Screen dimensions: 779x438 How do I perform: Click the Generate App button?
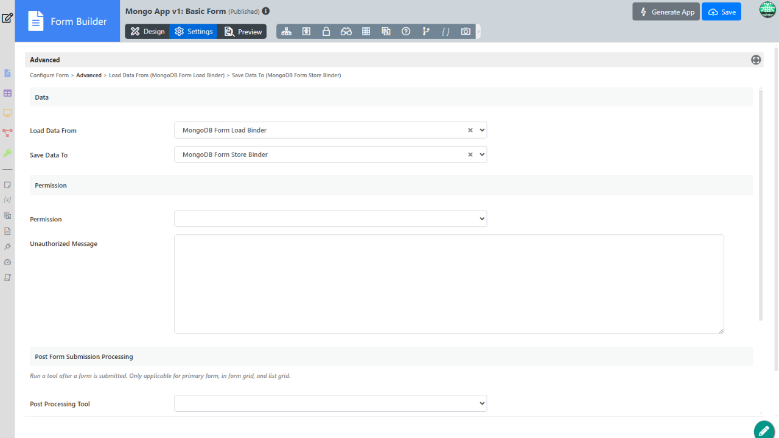(x=666, y=12)
